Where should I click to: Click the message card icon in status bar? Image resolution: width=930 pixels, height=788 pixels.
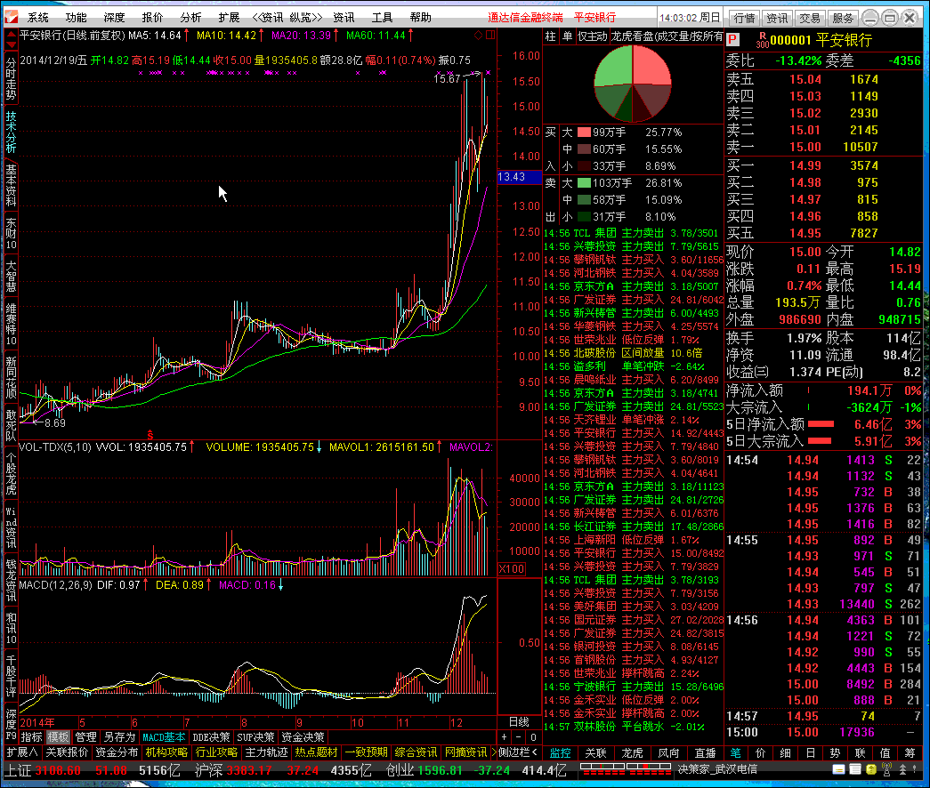838,769
